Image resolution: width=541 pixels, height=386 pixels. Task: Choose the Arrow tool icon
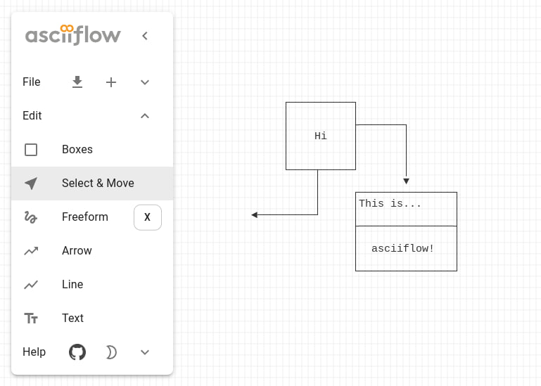(31, 251)
